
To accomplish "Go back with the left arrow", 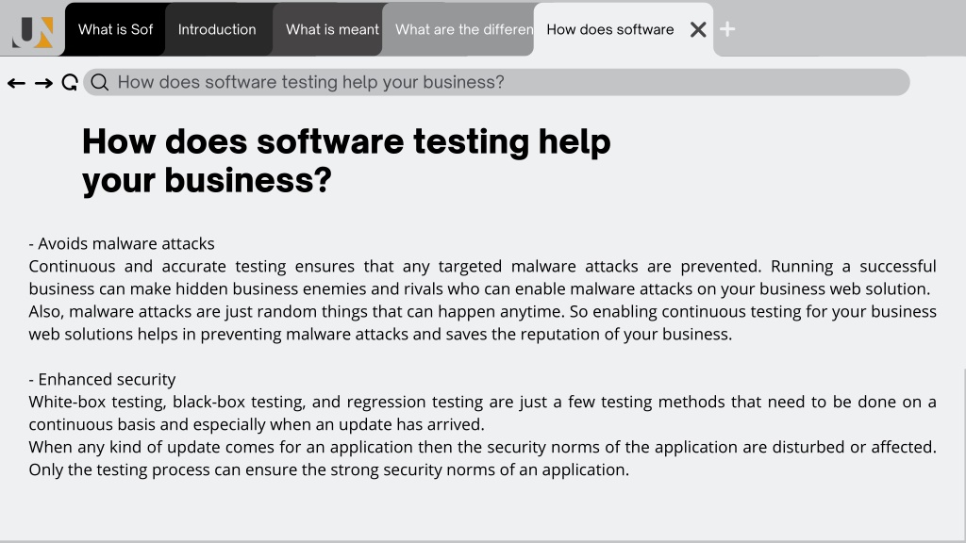I will (17, 83).
